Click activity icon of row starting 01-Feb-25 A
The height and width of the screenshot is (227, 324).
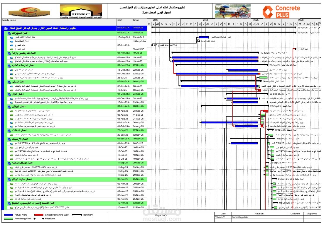[x=12, y=126]
